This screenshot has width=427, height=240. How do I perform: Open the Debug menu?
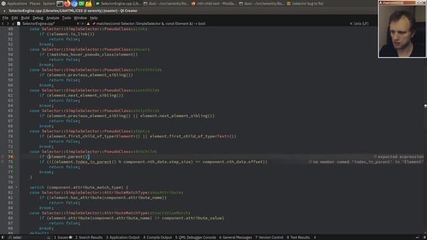(x=38, y=18)
